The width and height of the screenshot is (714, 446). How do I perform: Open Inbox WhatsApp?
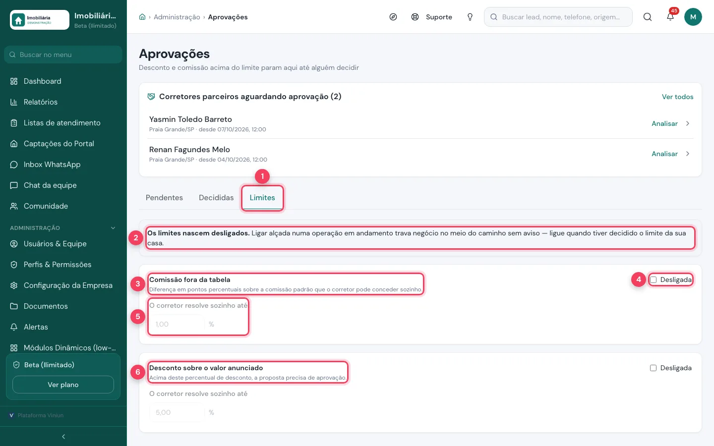coord(63,165)
